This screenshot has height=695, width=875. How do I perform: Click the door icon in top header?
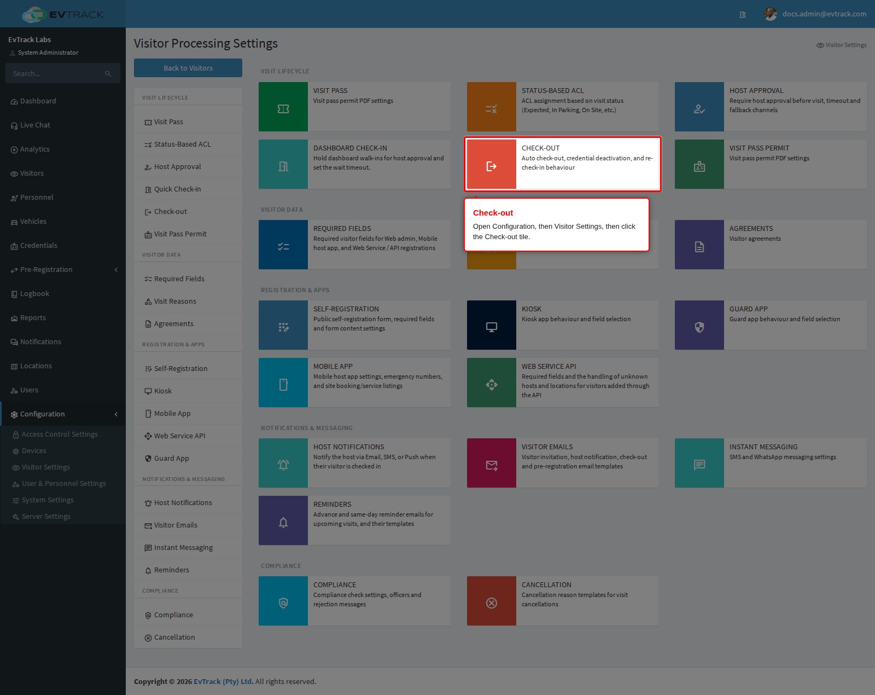[x=743, y=15]
